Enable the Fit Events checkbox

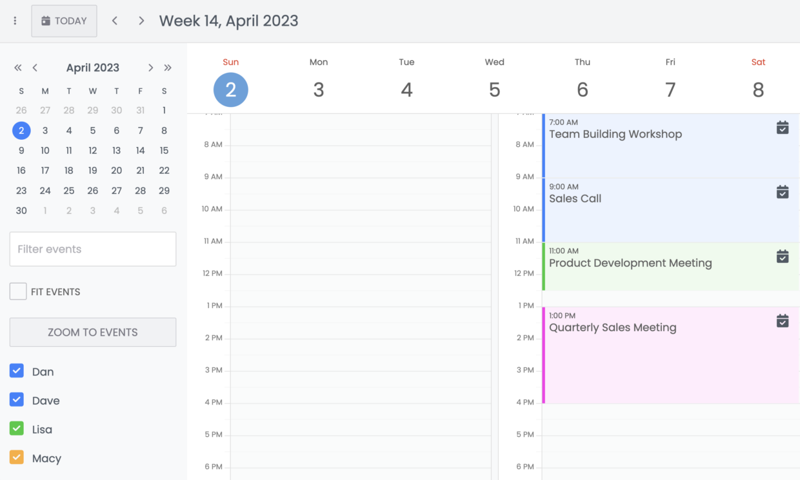(x=18, y=291)
